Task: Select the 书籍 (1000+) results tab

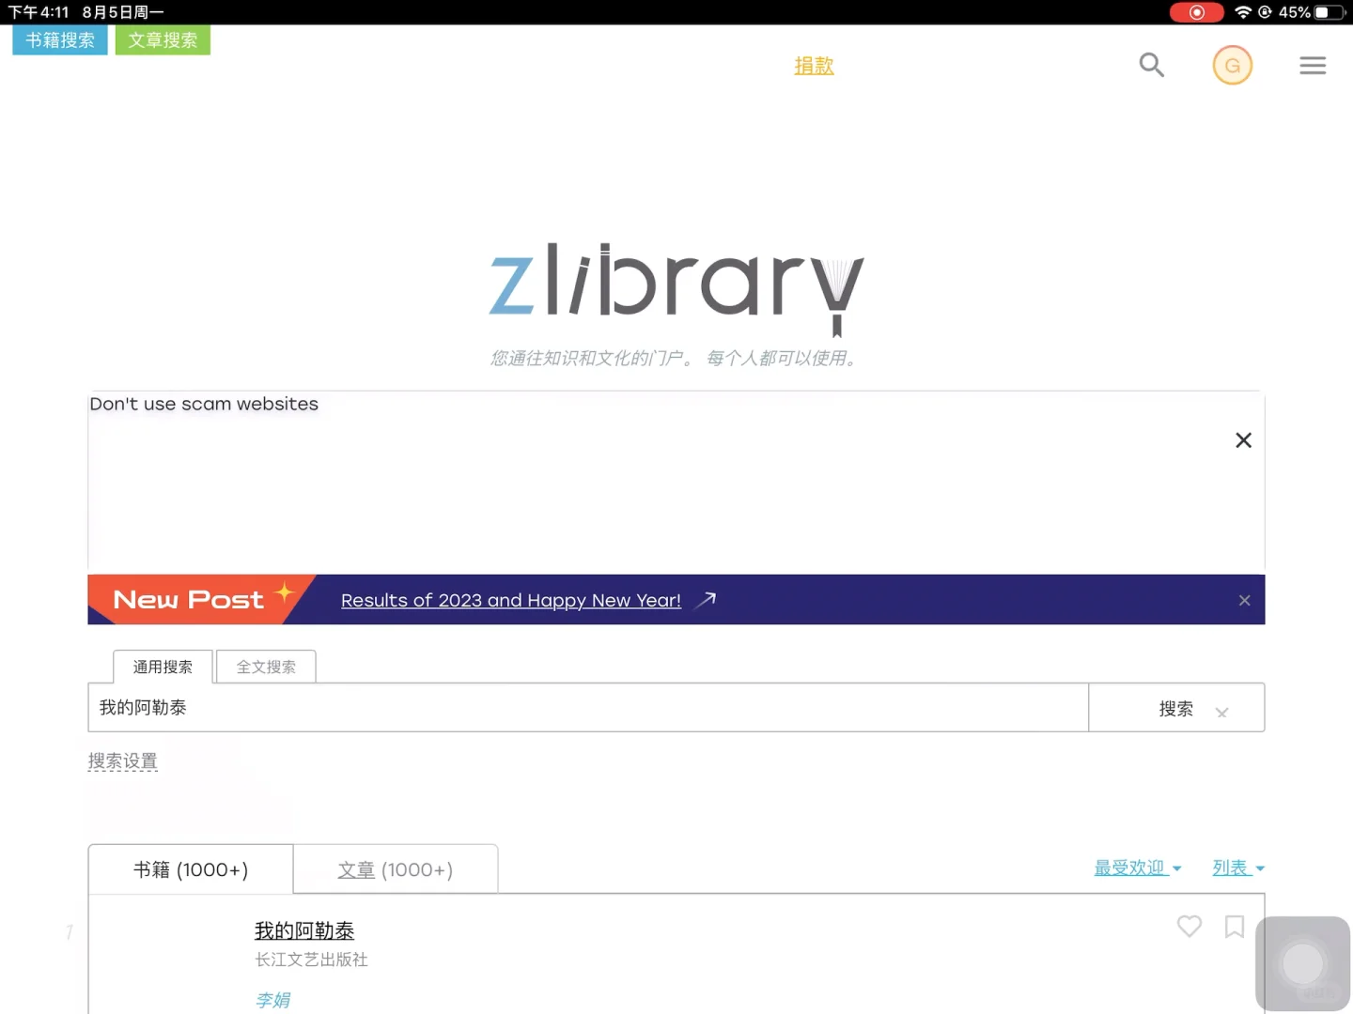Action: point(191,869)
